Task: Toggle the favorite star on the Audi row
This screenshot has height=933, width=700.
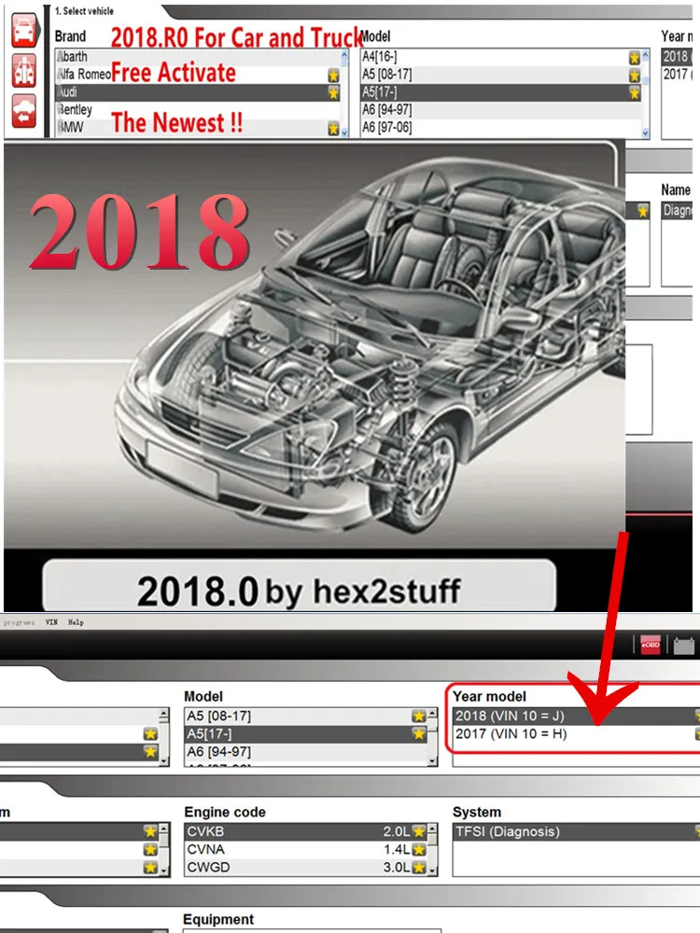Action: 333,92
